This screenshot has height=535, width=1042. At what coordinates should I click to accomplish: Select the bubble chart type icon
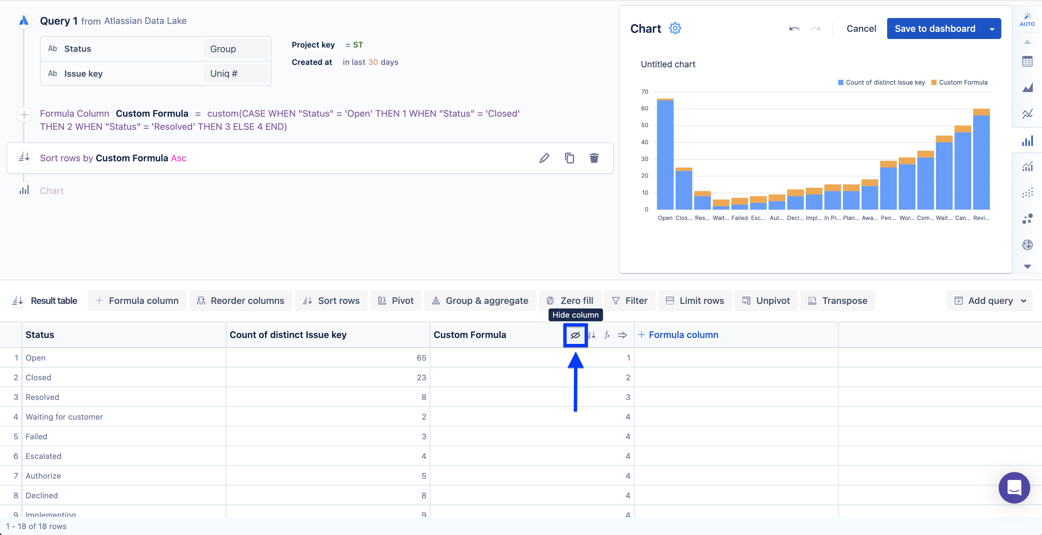(1027, 219)
